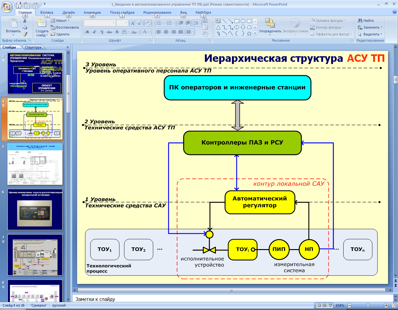This screenshot has width=398, height=310.
Task: Open the font size combo box
Action: point(122,23)
